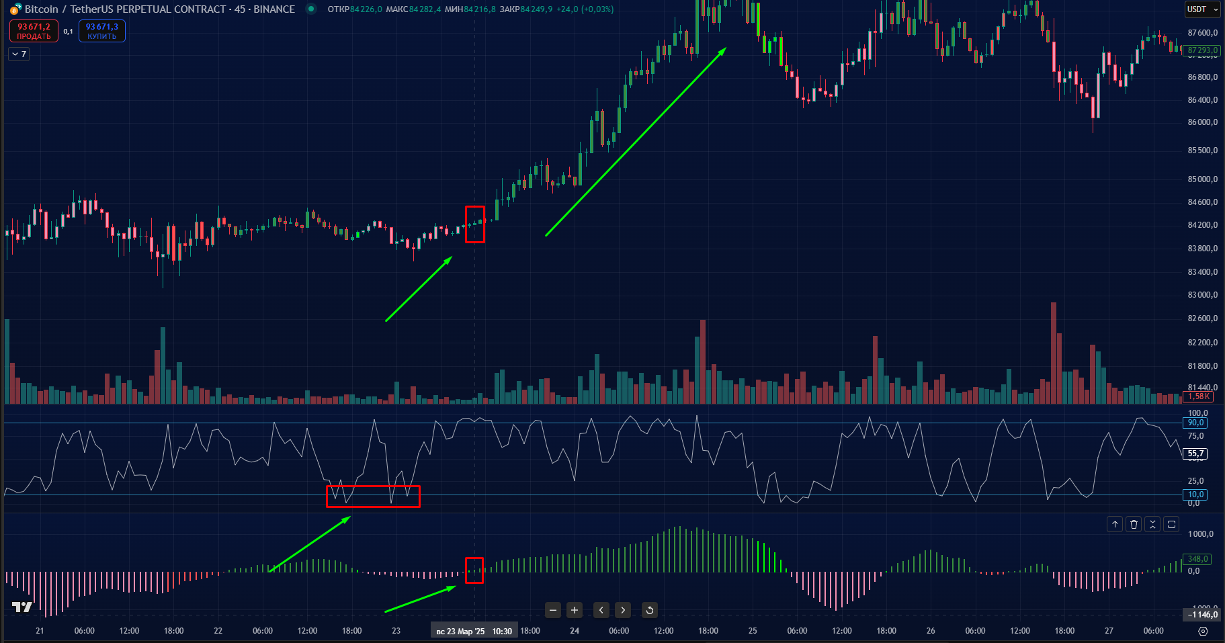1225x643 pixels.
Task: Click the Bitcoin/Tether symbol logo icon
Action: pyautogui.click(x=15, y=9)
